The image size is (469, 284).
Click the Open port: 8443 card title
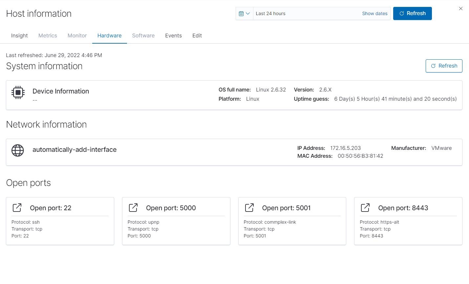(x=403, y=208)
